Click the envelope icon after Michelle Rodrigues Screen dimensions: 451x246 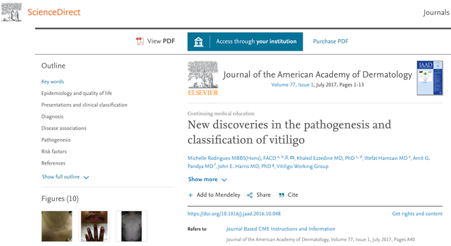click(x=292, y=157)
